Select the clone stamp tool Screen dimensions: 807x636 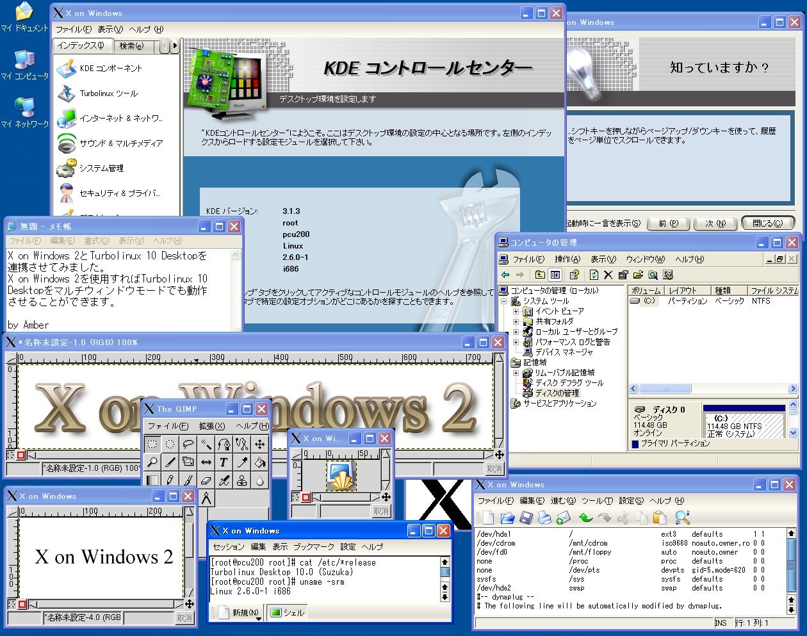(241, 479)
